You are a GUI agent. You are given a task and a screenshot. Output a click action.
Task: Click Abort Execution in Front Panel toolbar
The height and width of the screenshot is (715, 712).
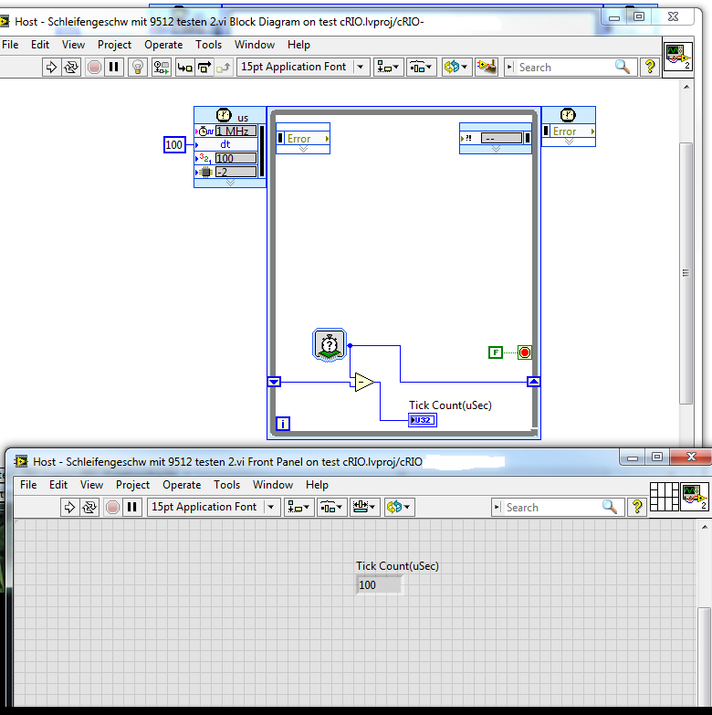click(x=112, y=507)
